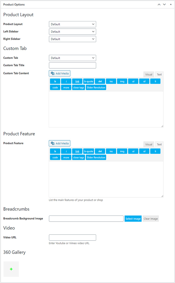Click the Select Image button
The image size is (175, 283).
(133, 219)
